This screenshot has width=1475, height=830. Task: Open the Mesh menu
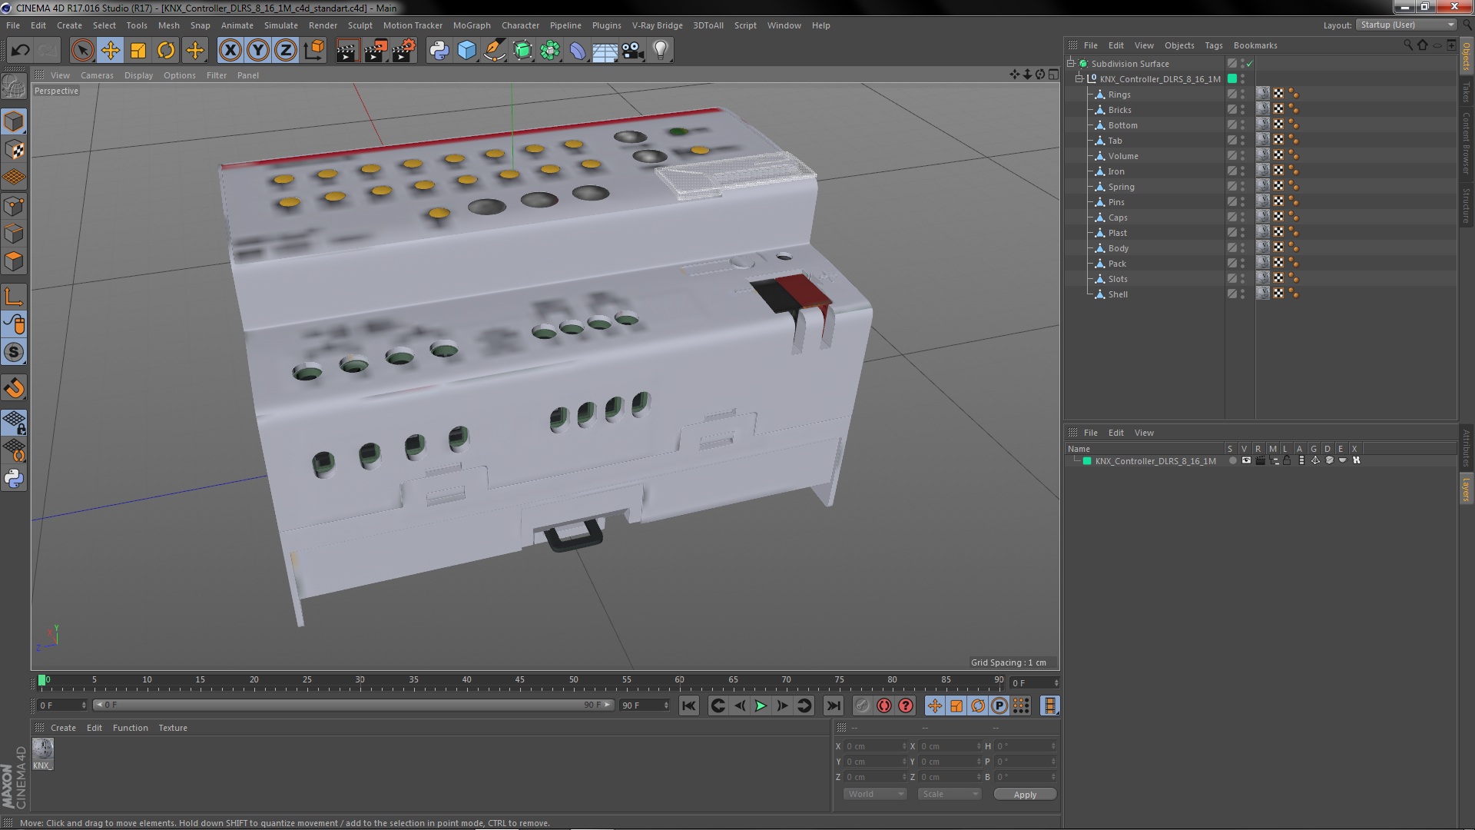pos(168,25)
